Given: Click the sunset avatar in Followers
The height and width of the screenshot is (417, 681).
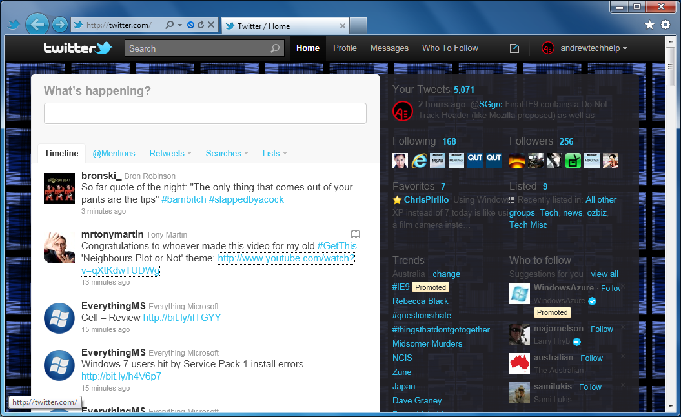Looking at the screenshot, I should click(517, 161).
